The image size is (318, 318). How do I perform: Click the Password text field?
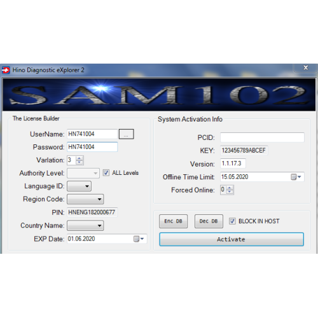[92, 147]
